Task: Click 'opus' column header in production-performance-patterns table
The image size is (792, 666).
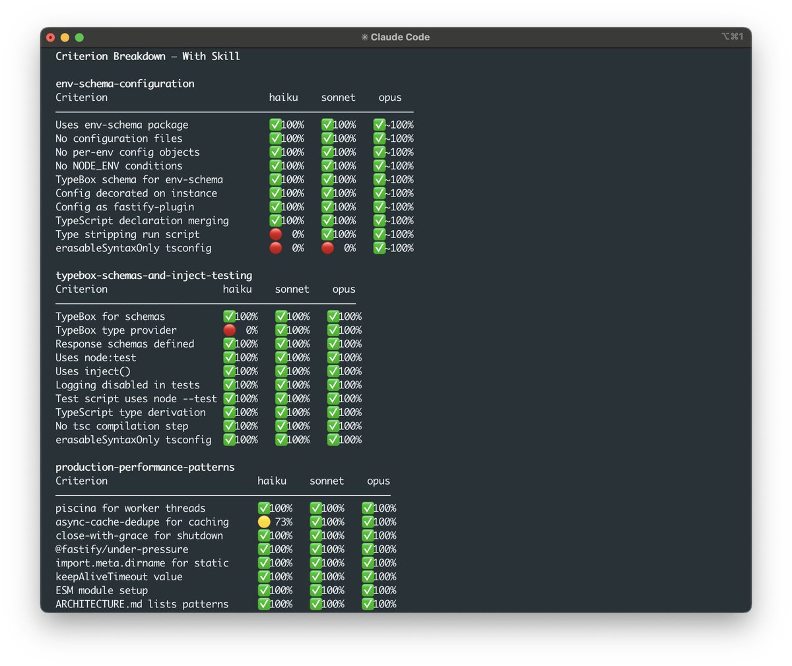Action: pos(379,481)
